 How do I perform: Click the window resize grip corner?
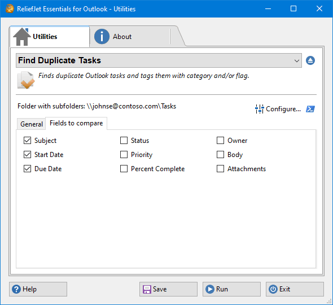tap(329, 301)
